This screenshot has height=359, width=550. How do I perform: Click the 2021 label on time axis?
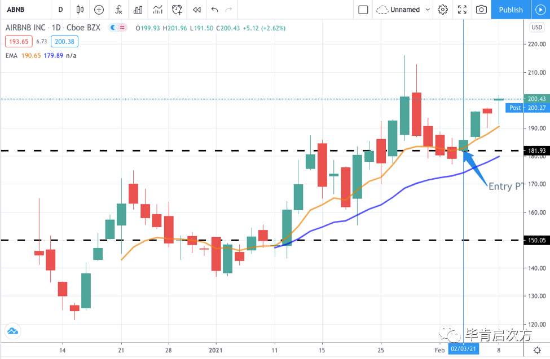(x=215, y=350)
